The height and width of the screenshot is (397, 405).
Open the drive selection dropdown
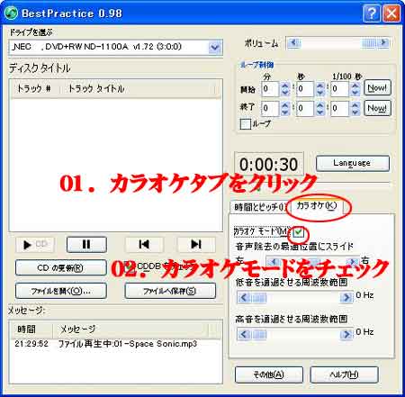(x=215, y=47)
